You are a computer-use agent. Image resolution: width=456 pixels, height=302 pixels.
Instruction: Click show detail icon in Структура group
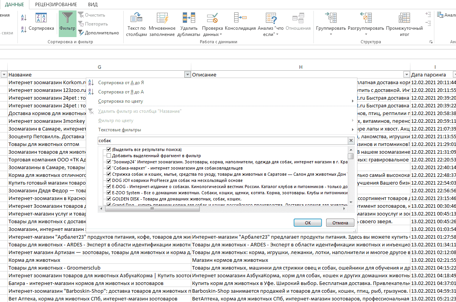tap(428, 14)
